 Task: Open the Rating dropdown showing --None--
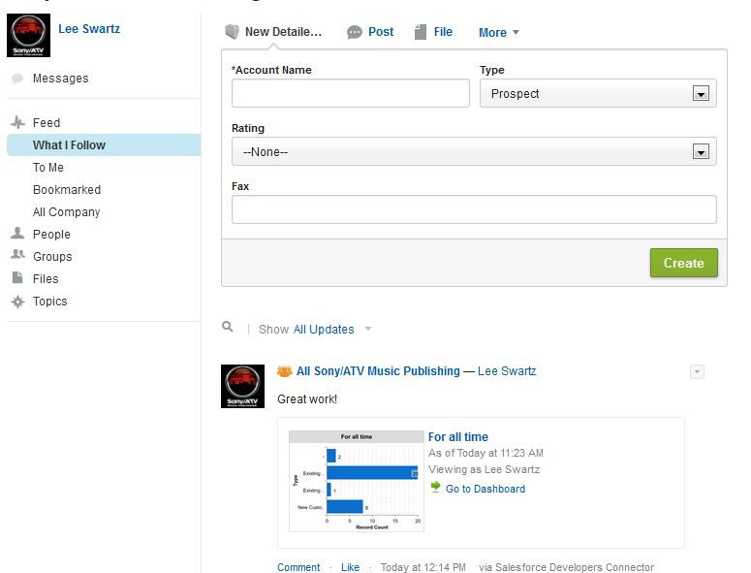(x=474, y=151)
